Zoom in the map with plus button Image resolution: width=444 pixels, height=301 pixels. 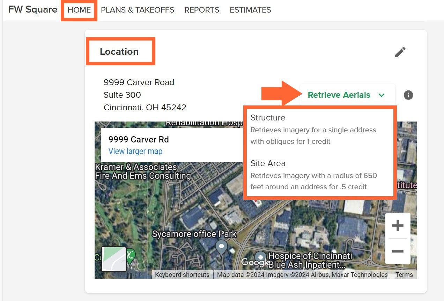tap(398, 226)
